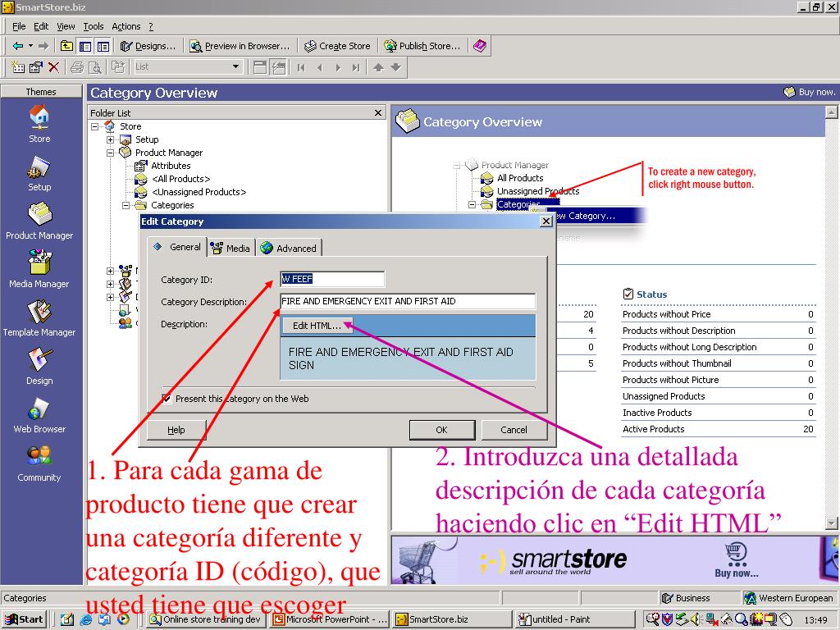Image resolution: width=840 pixels, height=630 pixels.
Task: Click the Print Preview toolbar icon
Action: pos(95,67)
